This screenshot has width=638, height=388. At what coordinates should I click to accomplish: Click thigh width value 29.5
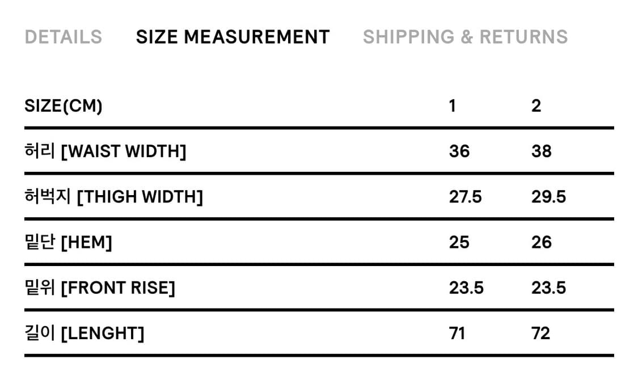click(x=548, y=197)
